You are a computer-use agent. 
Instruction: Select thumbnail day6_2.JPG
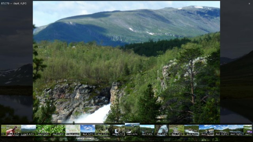tap(102, 131)
